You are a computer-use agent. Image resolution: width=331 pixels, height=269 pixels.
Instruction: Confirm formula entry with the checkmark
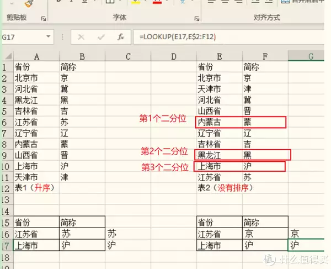pyautogui.click(x=101, y=37)
